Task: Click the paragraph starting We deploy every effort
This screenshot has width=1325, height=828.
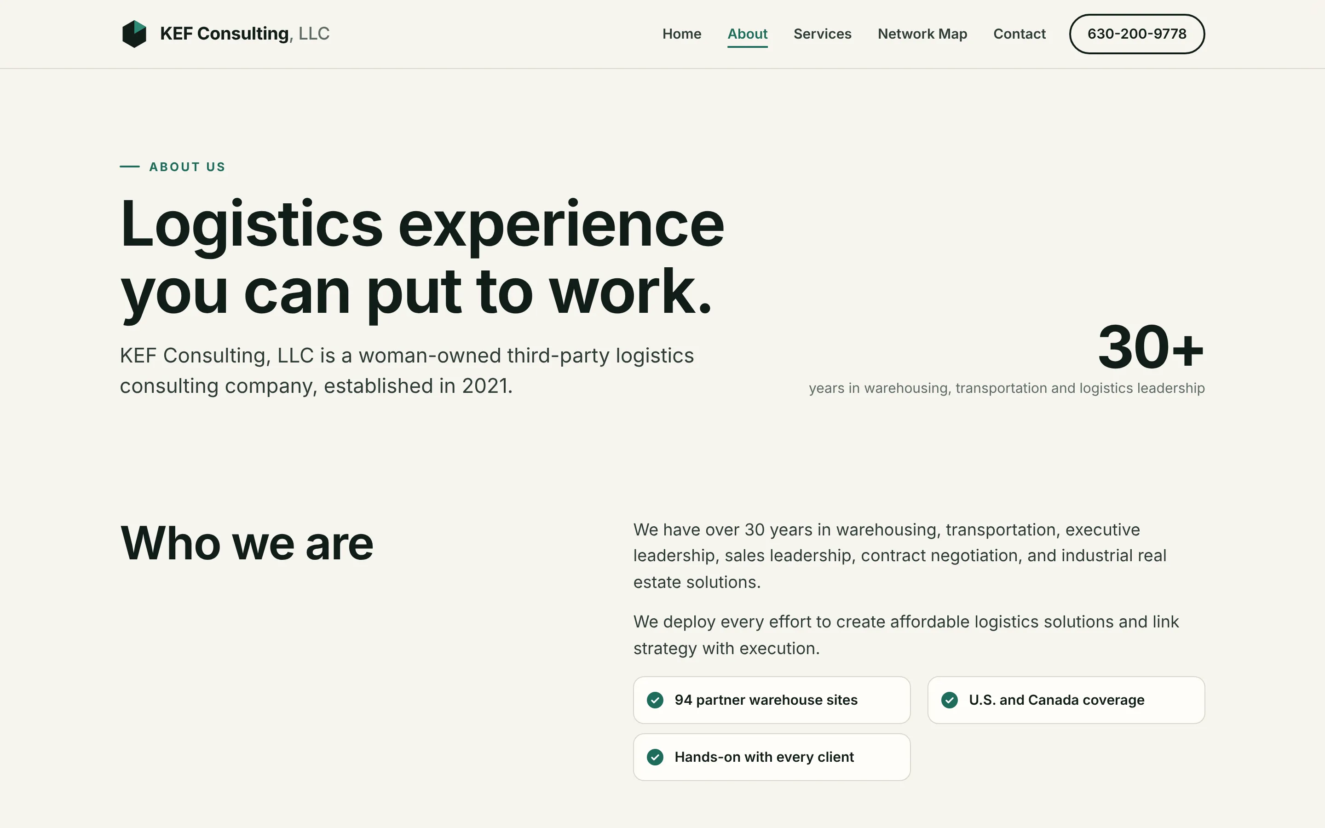Action: (906, 635)
